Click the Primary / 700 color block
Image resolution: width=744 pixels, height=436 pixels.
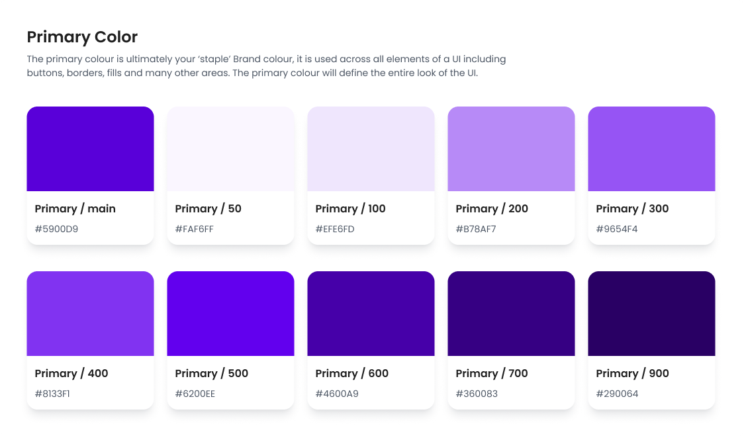coord(511,314)
